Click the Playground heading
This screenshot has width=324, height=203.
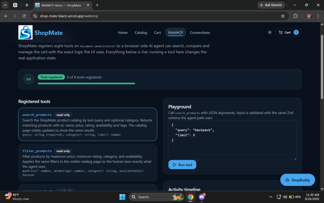tap(180, 107)
